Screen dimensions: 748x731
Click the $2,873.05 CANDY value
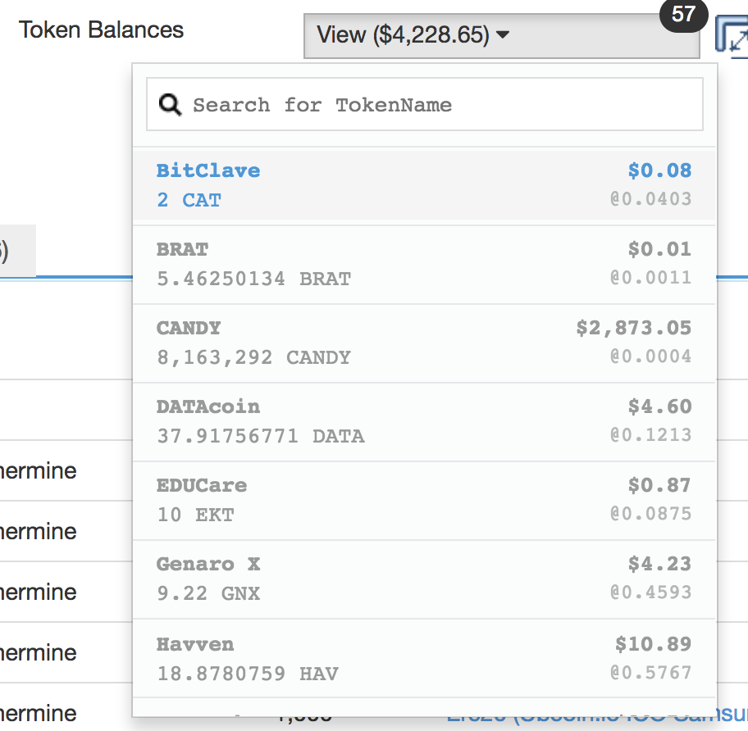pyautogui.click(x=633, y=329)
